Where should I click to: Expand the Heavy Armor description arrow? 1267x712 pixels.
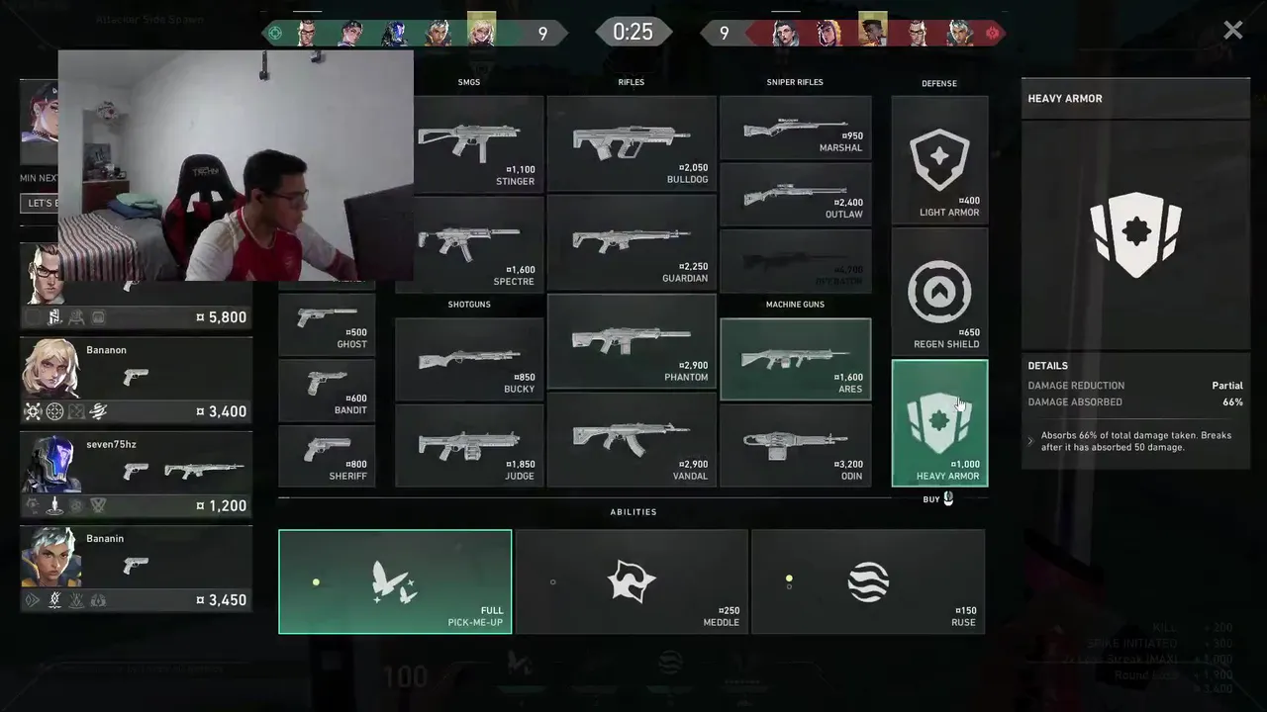pos(1029,441)
